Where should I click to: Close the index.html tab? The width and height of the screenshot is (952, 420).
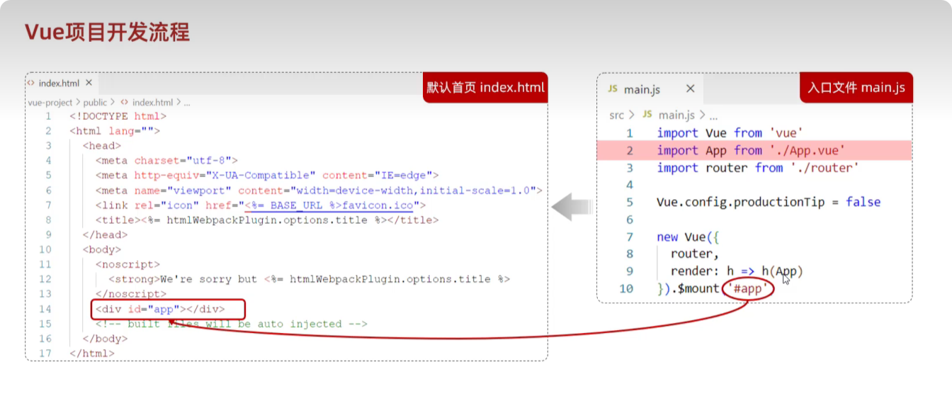click(89, 83)
